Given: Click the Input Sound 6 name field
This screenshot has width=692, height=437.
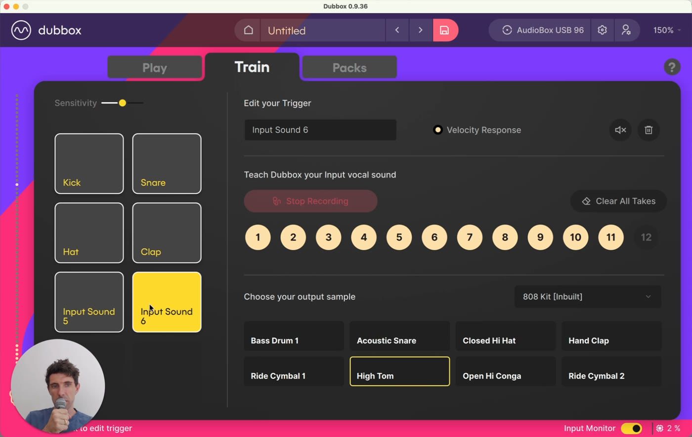Looking at the screenshot, I should pyautogui.click(x=320, y=130).
